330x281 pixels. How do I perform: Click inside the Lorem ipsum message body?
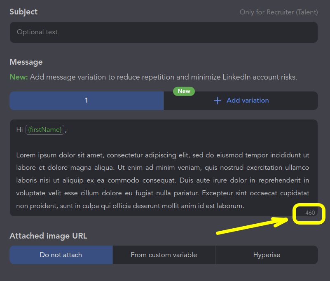tap(163, 180)
